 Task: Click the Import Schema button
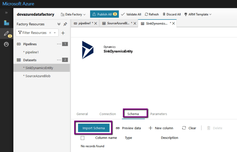94,128
